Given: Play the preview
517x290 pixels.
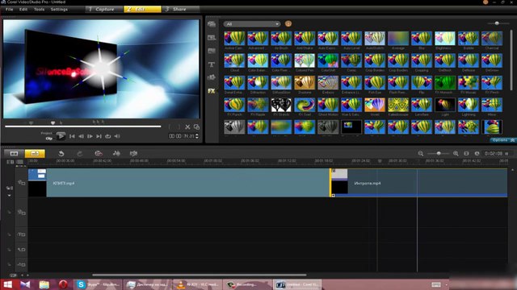Looking at the screenshot, I should click(61, 136).
